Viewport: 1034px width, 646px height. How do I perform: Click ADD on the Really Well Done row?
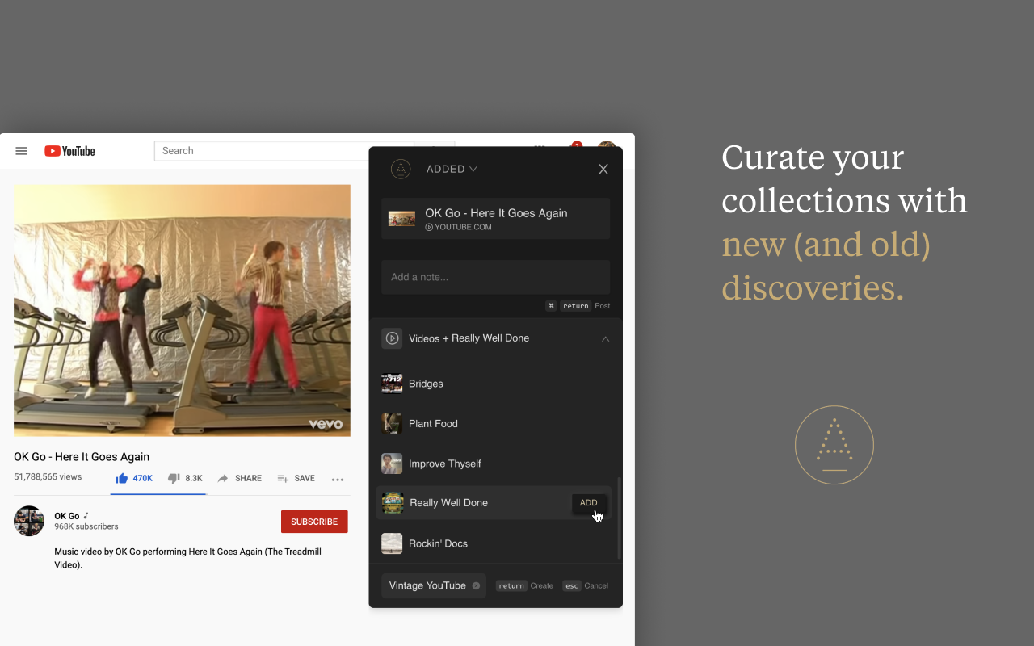tap(589, 503)
